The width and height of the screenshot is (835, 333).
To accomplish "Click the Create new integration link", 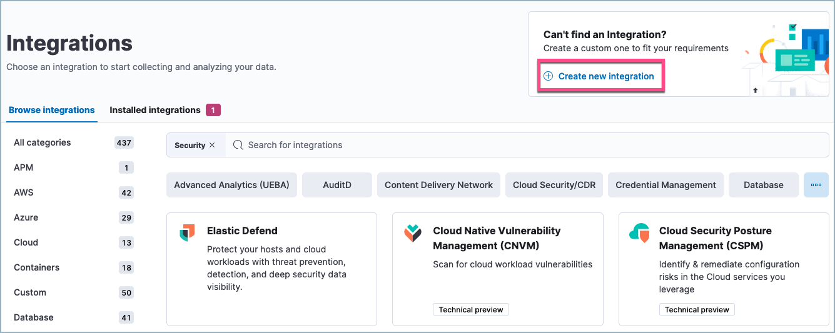I will click(x=605, y=76).
